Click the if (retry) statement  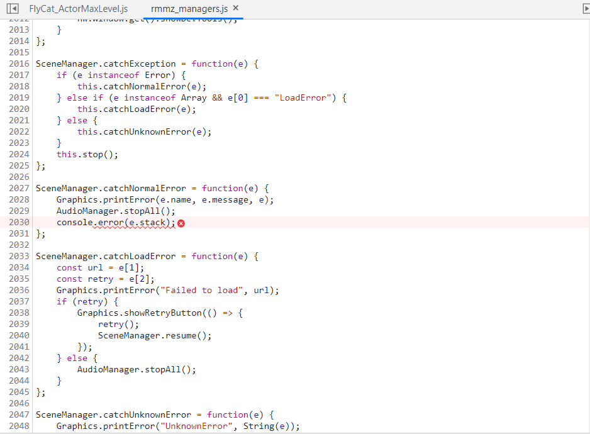87,301
